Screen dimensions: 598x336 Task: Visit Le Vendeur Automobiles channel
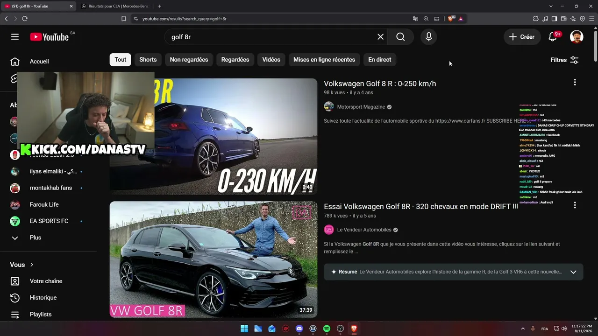tap(364, 230)
